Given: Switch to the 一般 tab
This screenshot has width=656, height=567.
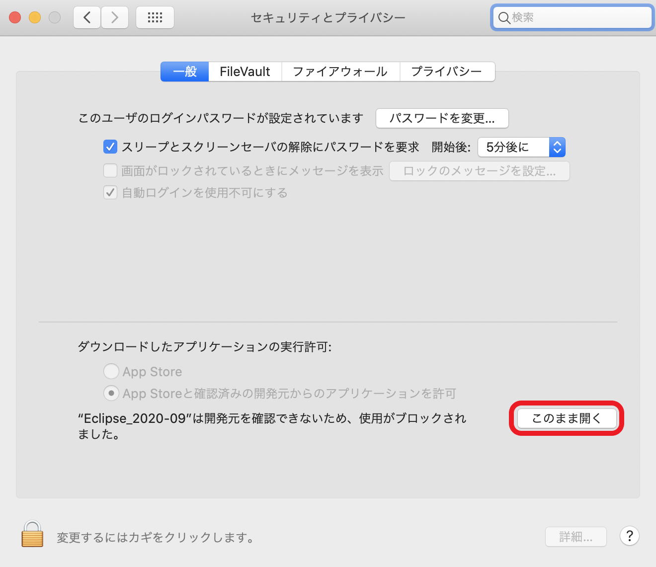Looking at the screenshot, I should (x=184, y=72).
